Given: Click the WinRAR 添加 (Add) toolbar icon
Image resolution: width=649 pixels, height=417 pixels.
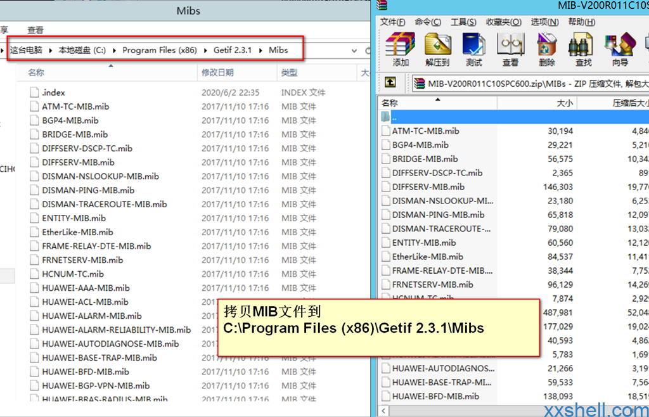Looking at the screenshot, I should tap(401, 48).
